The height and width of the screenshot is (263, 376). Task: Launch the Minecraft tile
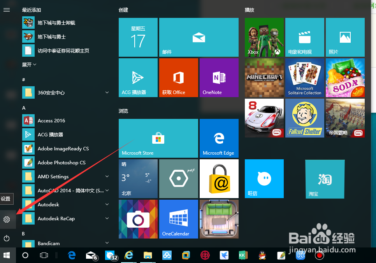tap(264, 78)
